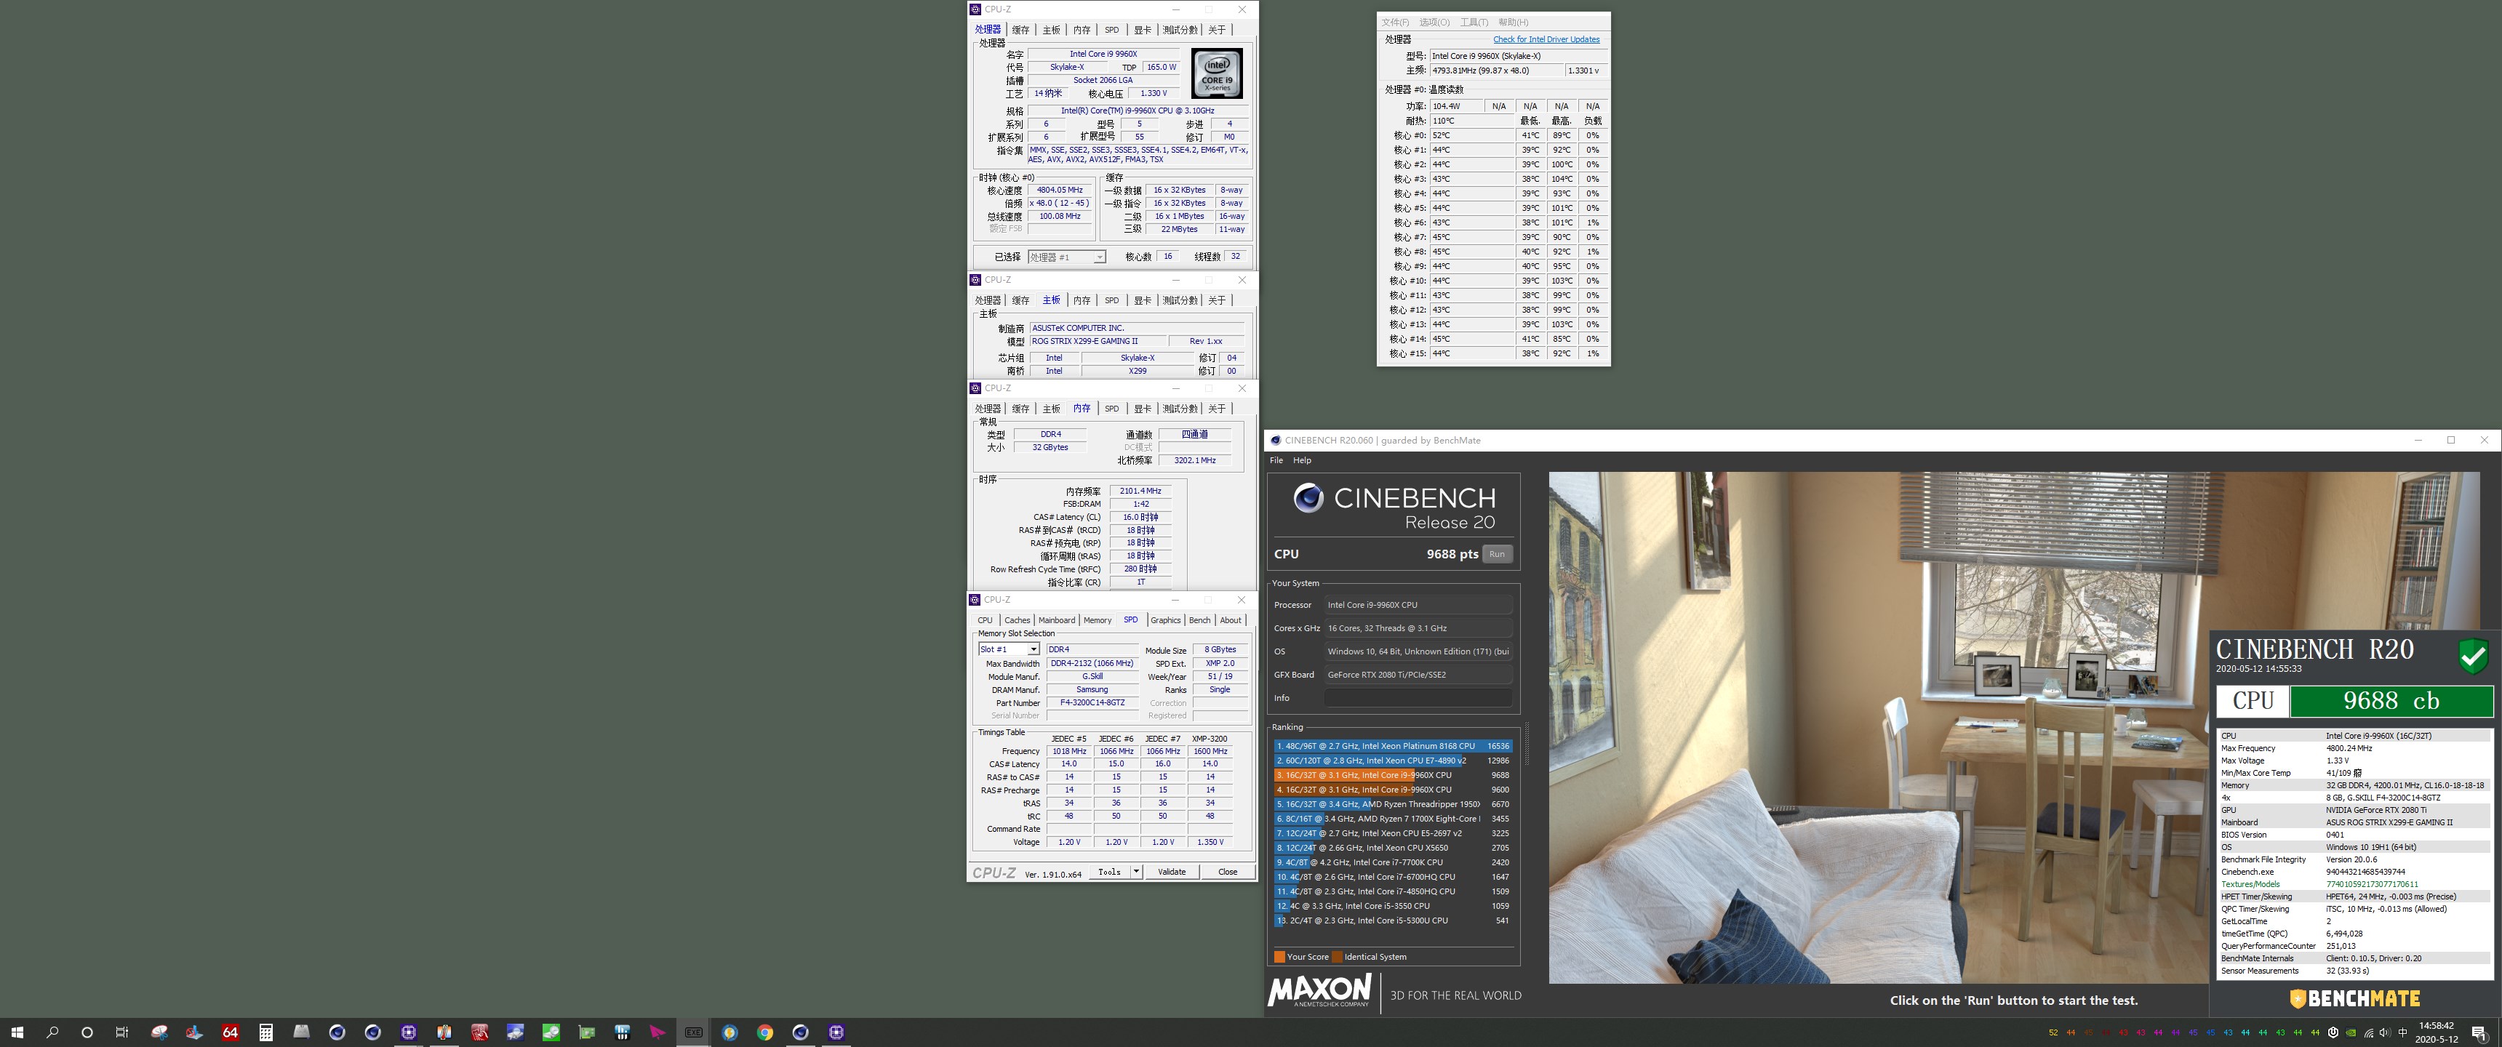
Task: Open the green PCB card taskbar icon
Action: tap(587, 1032)
